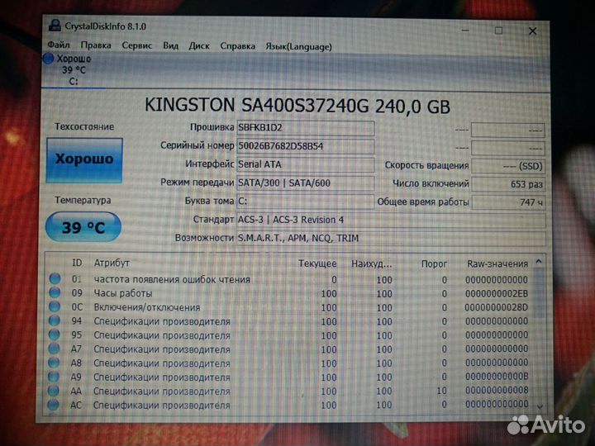Click power-on count field 653 раз
This screenshot has height=446, width=595.
click(x=508, y=184)
